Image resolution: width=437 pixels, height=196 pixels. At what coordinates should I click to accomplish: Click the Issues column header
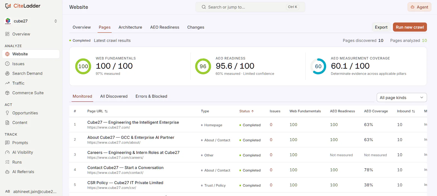(x=275, y=111)
